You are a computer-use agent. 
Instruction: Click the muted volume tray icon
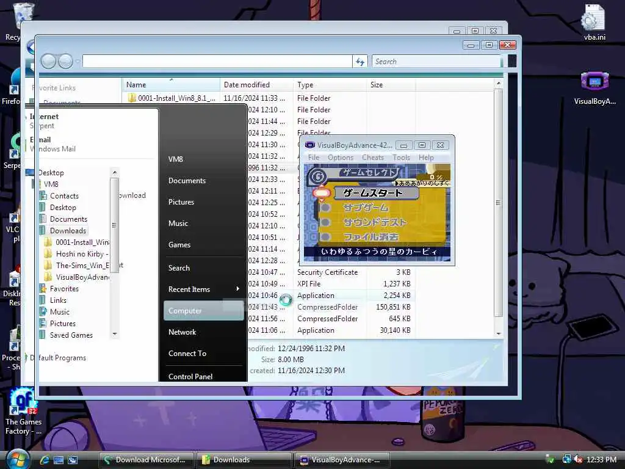click(x=578, y=459)
